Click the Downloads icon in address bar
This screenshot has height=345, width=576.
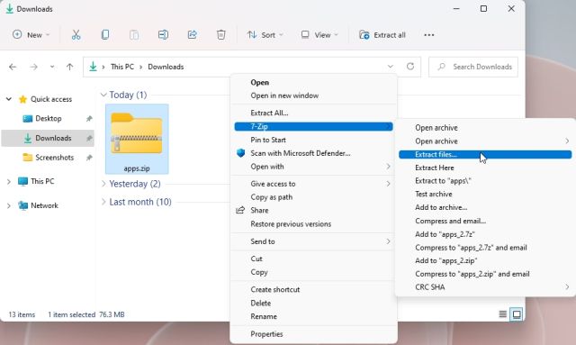pos(94,67)
